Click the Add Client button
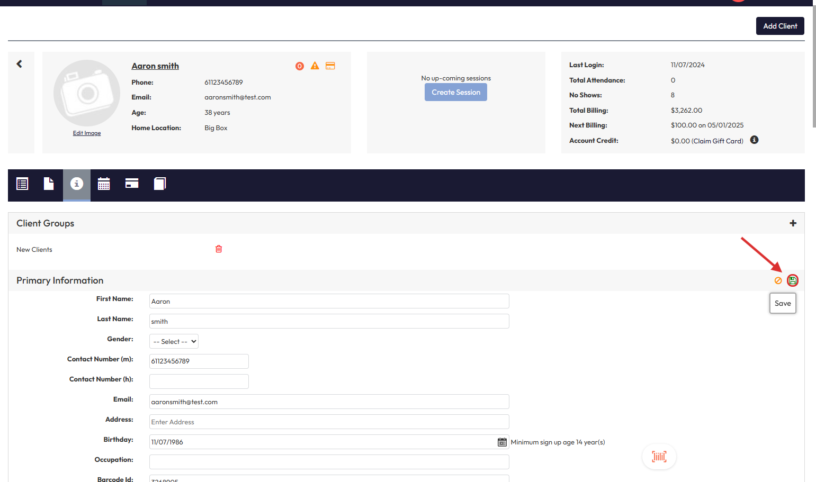Screen dimensions: 816x482 pos(779,26)
